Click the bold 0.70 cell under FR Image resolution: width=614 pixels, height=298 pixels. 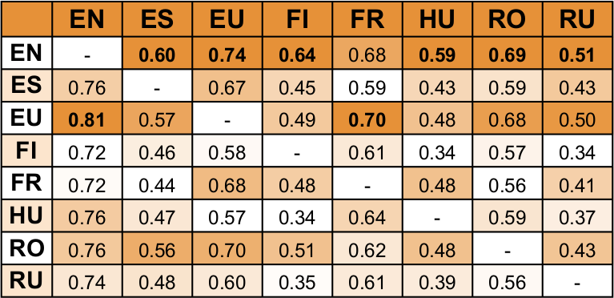click(367, 118)
